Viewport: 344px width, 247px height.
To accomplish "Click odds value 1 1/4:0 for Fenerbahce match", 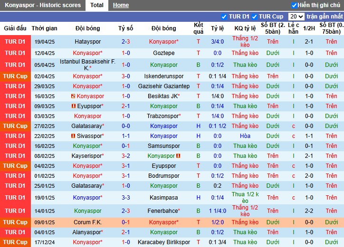I will [x=218, y=211].
